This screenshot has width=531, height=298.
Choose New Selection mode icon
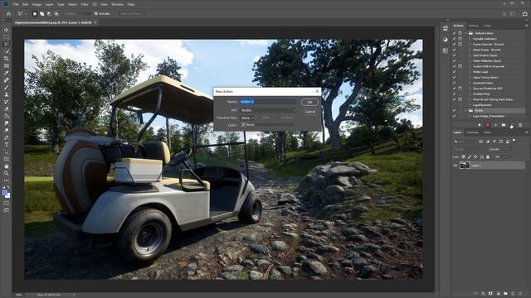tap(35, 14)
